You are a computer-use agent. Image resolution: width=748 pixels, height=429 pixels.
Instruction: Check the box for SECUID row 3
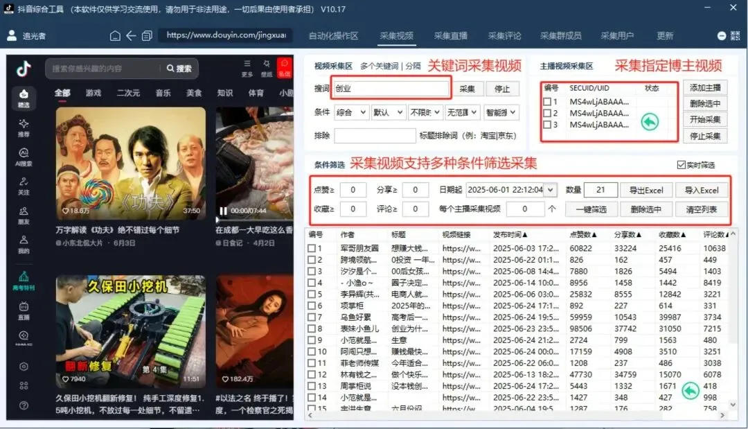click(x=548, y=125)
